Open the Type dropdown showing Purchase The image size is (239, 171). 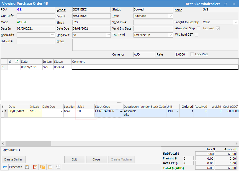(171, 16)
